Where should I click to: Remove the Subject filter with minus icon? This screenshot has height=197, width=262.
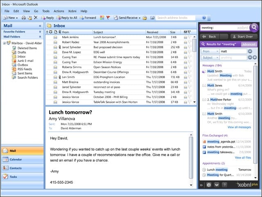(250, 57)
